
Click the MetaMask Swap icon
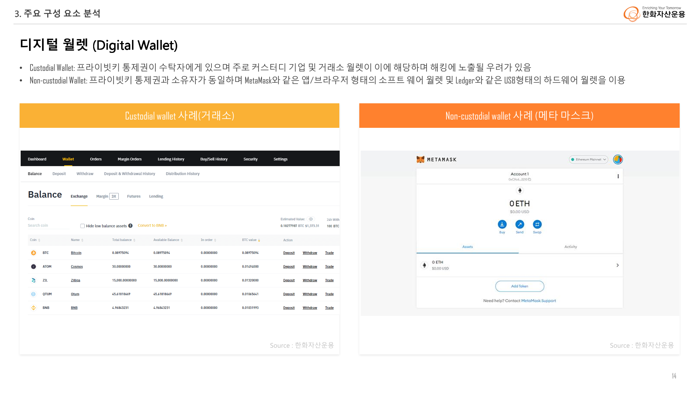[537, 224]
